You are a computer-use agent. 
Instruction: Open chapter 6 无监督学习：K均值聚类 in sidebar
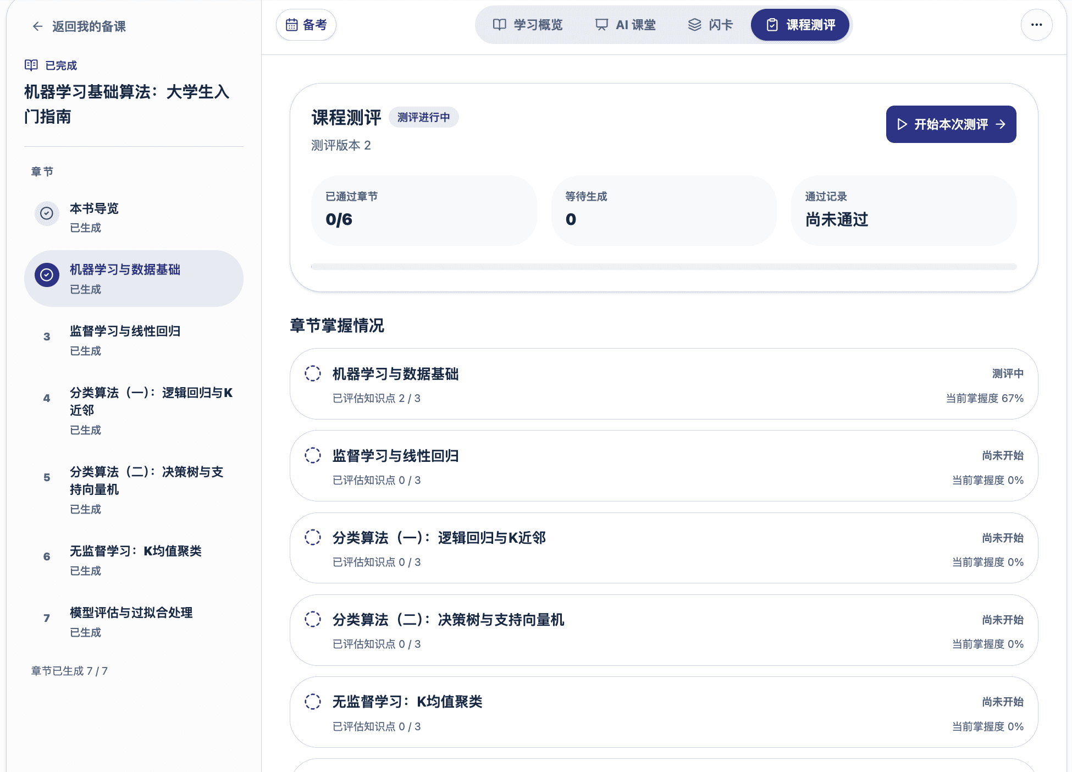click(134, 560)
